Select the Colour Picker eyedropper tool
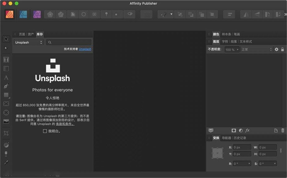 [6, 163]
